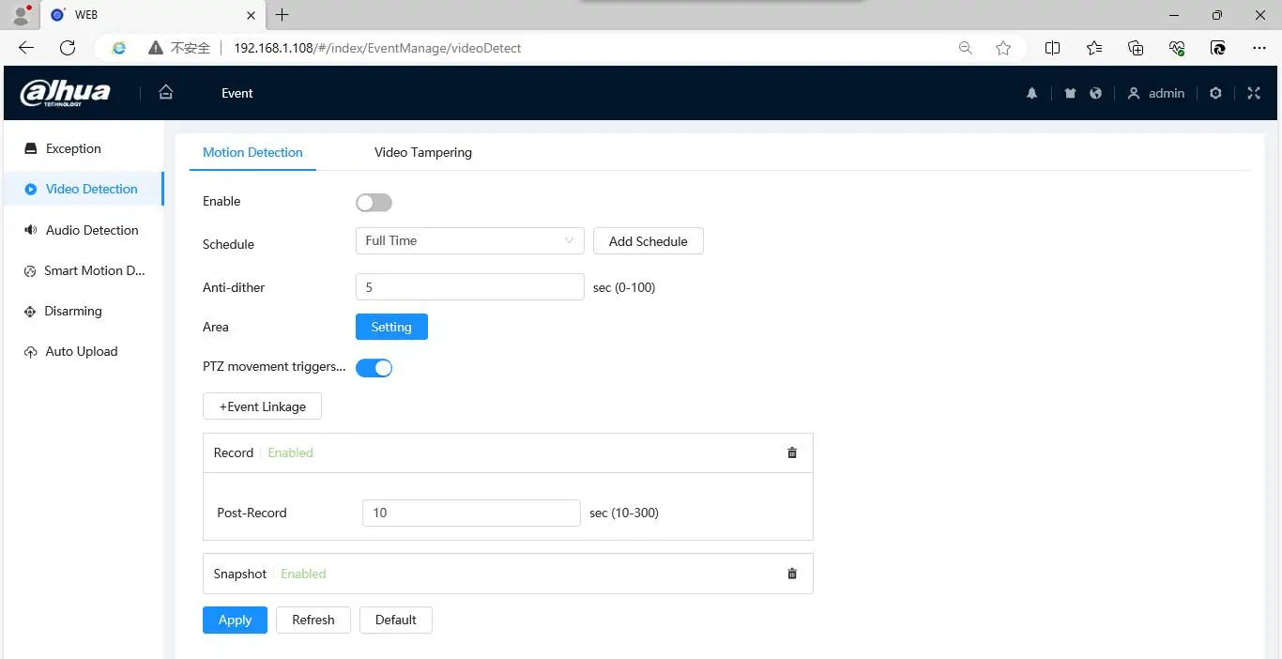Open Exception in the sidebar
Screen dimensions: 1282x659
point(83,148)
